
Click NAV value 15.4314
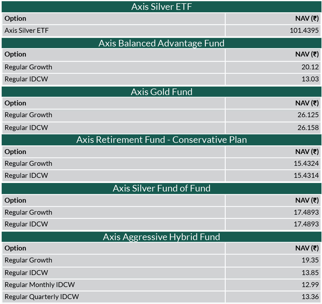(306, 175)
